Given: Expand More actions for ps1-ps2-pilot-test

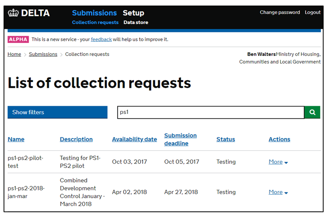Looking at the screenshot, I should click(278, 162).
